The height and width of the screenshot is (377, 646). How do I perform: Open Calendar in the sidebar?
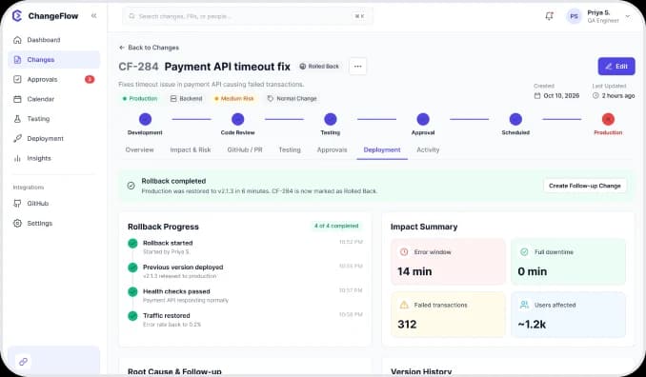tap(53, 99)
